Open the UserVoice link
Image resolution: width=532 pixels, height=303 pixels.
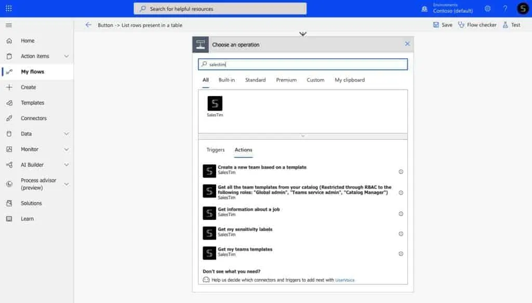345,280
